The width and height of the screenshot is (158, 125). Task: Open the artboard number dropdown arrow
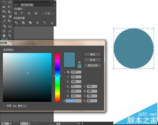click(x=29, y=123)
